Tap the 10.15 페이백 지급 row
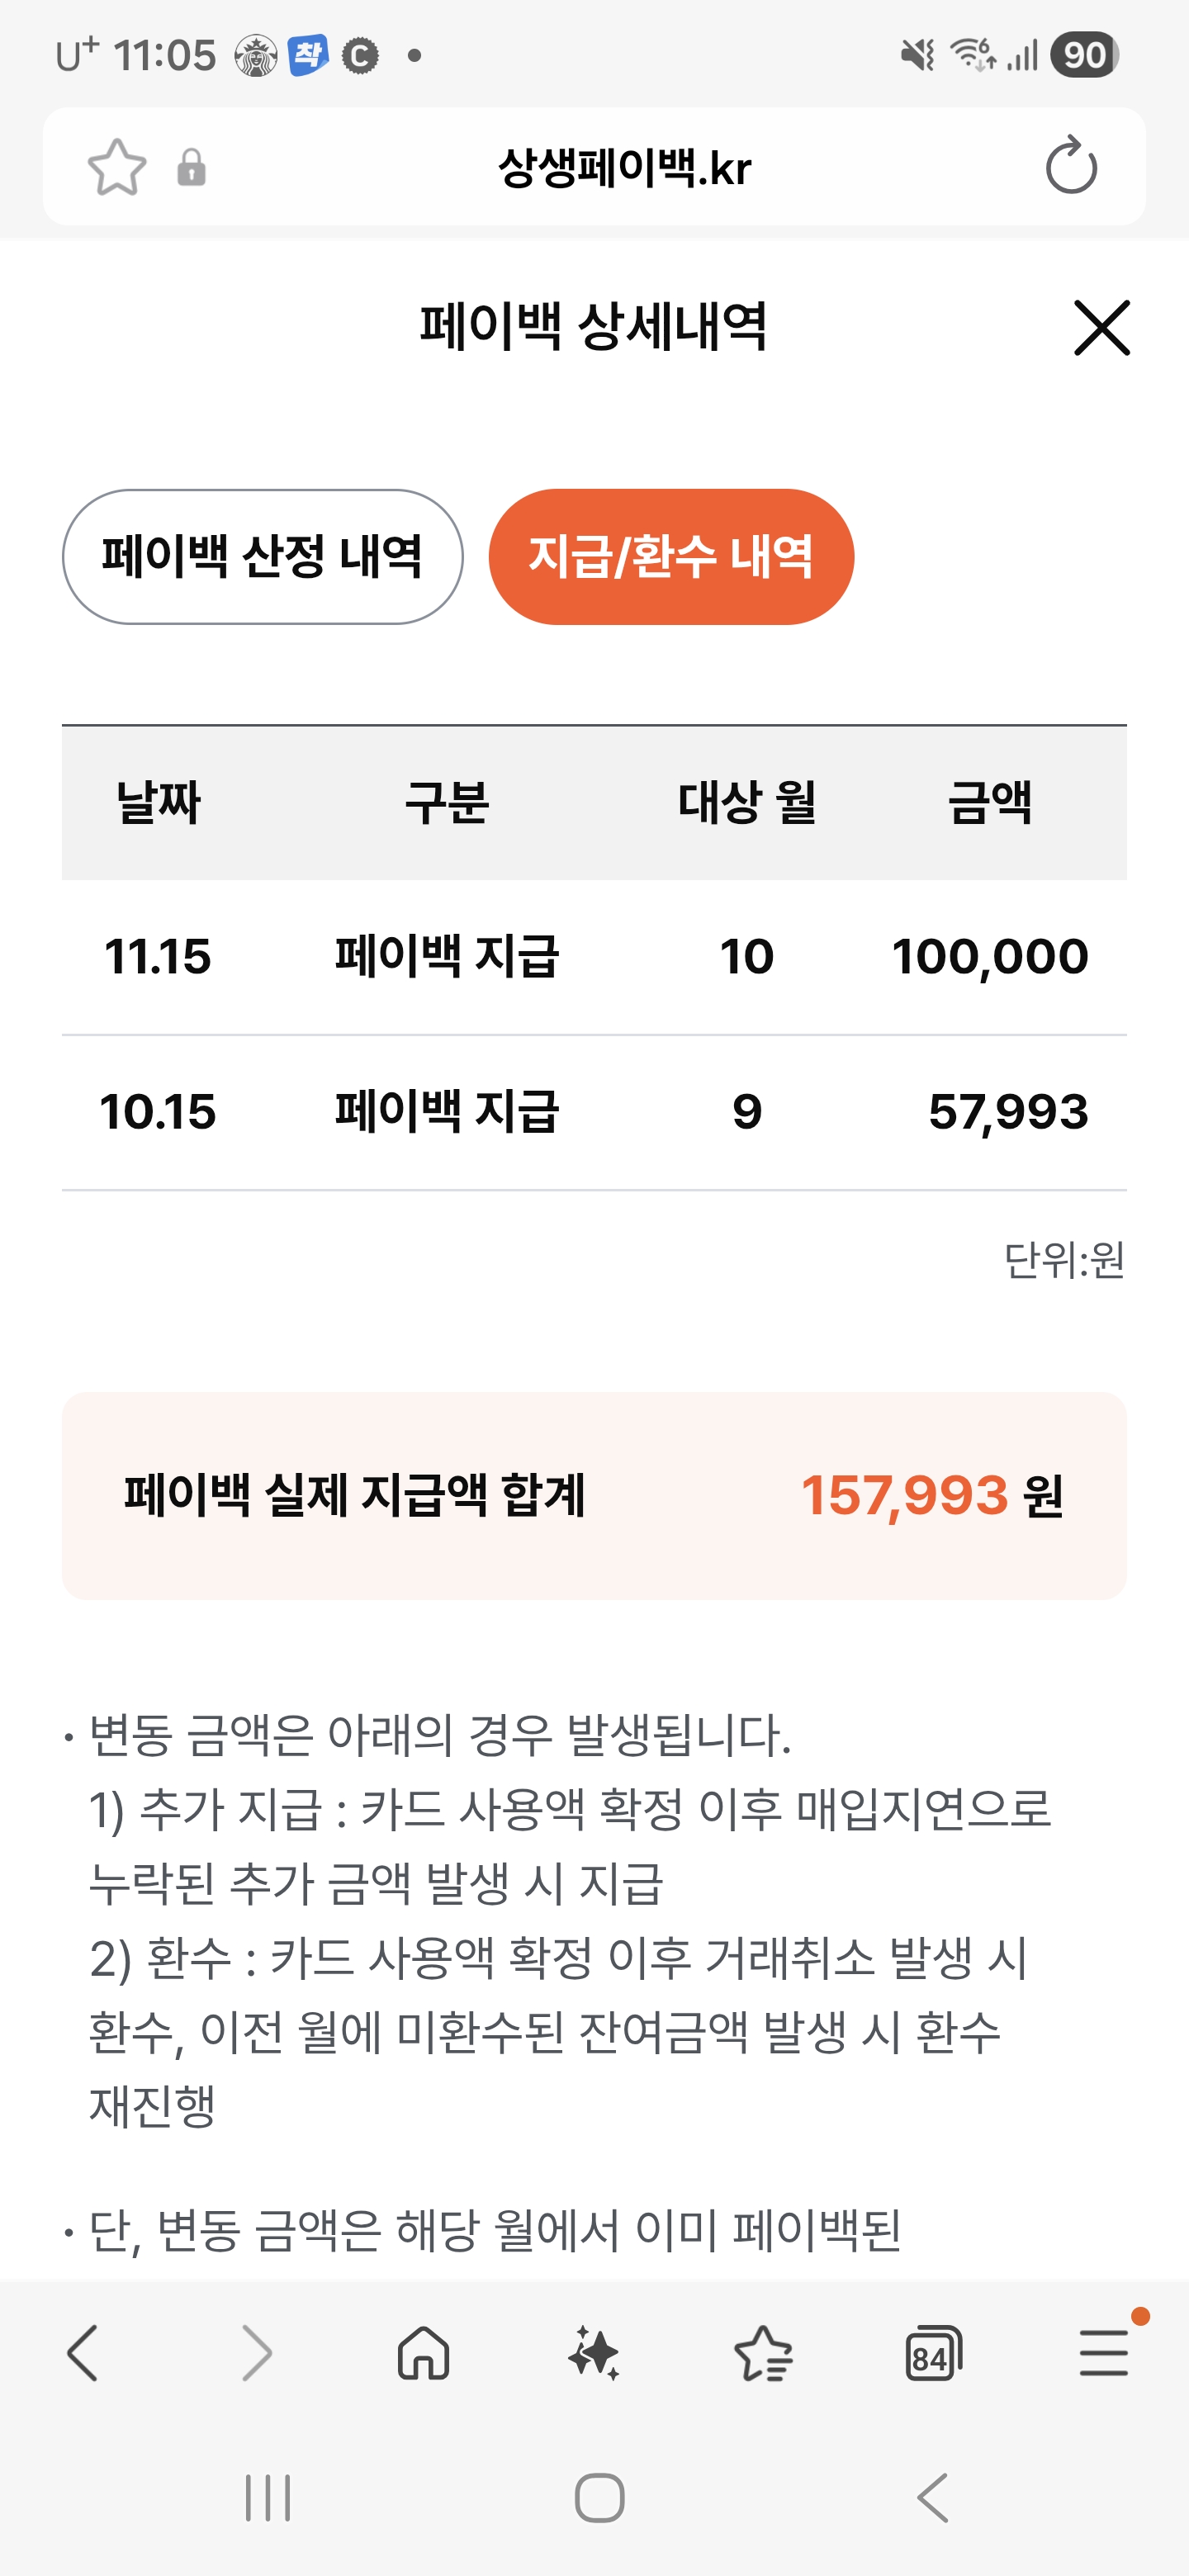Screen dimensions: 1189x2576 coord(594,1112)
